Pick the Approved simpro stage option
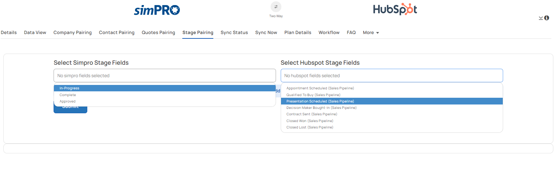 (67, 101)
